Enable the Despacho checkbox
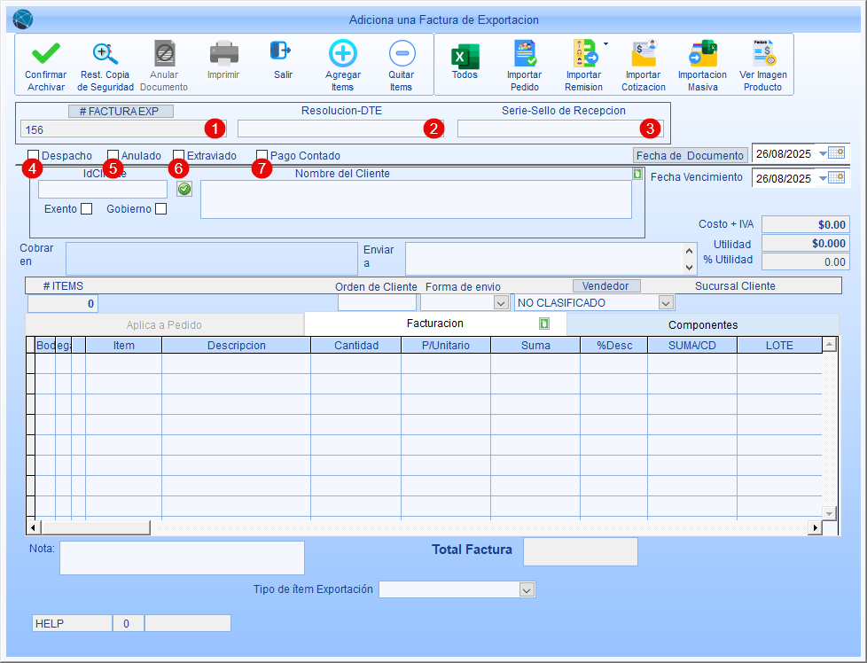Image resolution: width=867 pixels, height=663 pixels. [33, 155]
